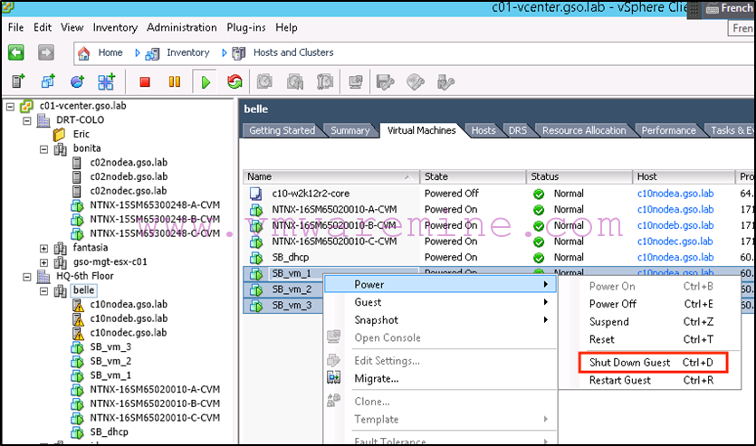Open the File menu
Screen dimensions: 756x446
point(16,27)
